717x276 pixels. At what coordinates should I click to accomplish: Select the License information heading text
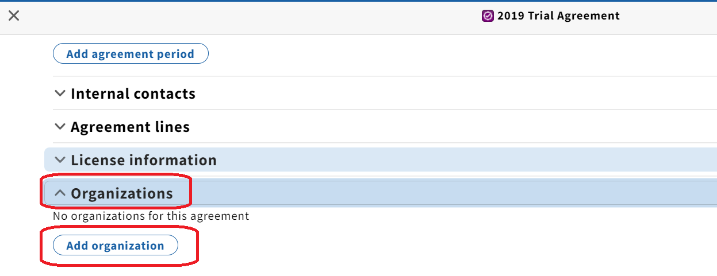pyautogui.click(x=144, y=160)
